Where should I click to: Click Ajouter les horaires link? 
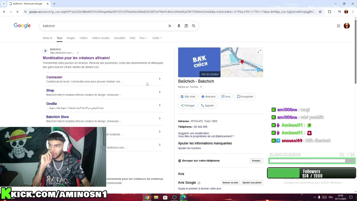pos(189,148)
